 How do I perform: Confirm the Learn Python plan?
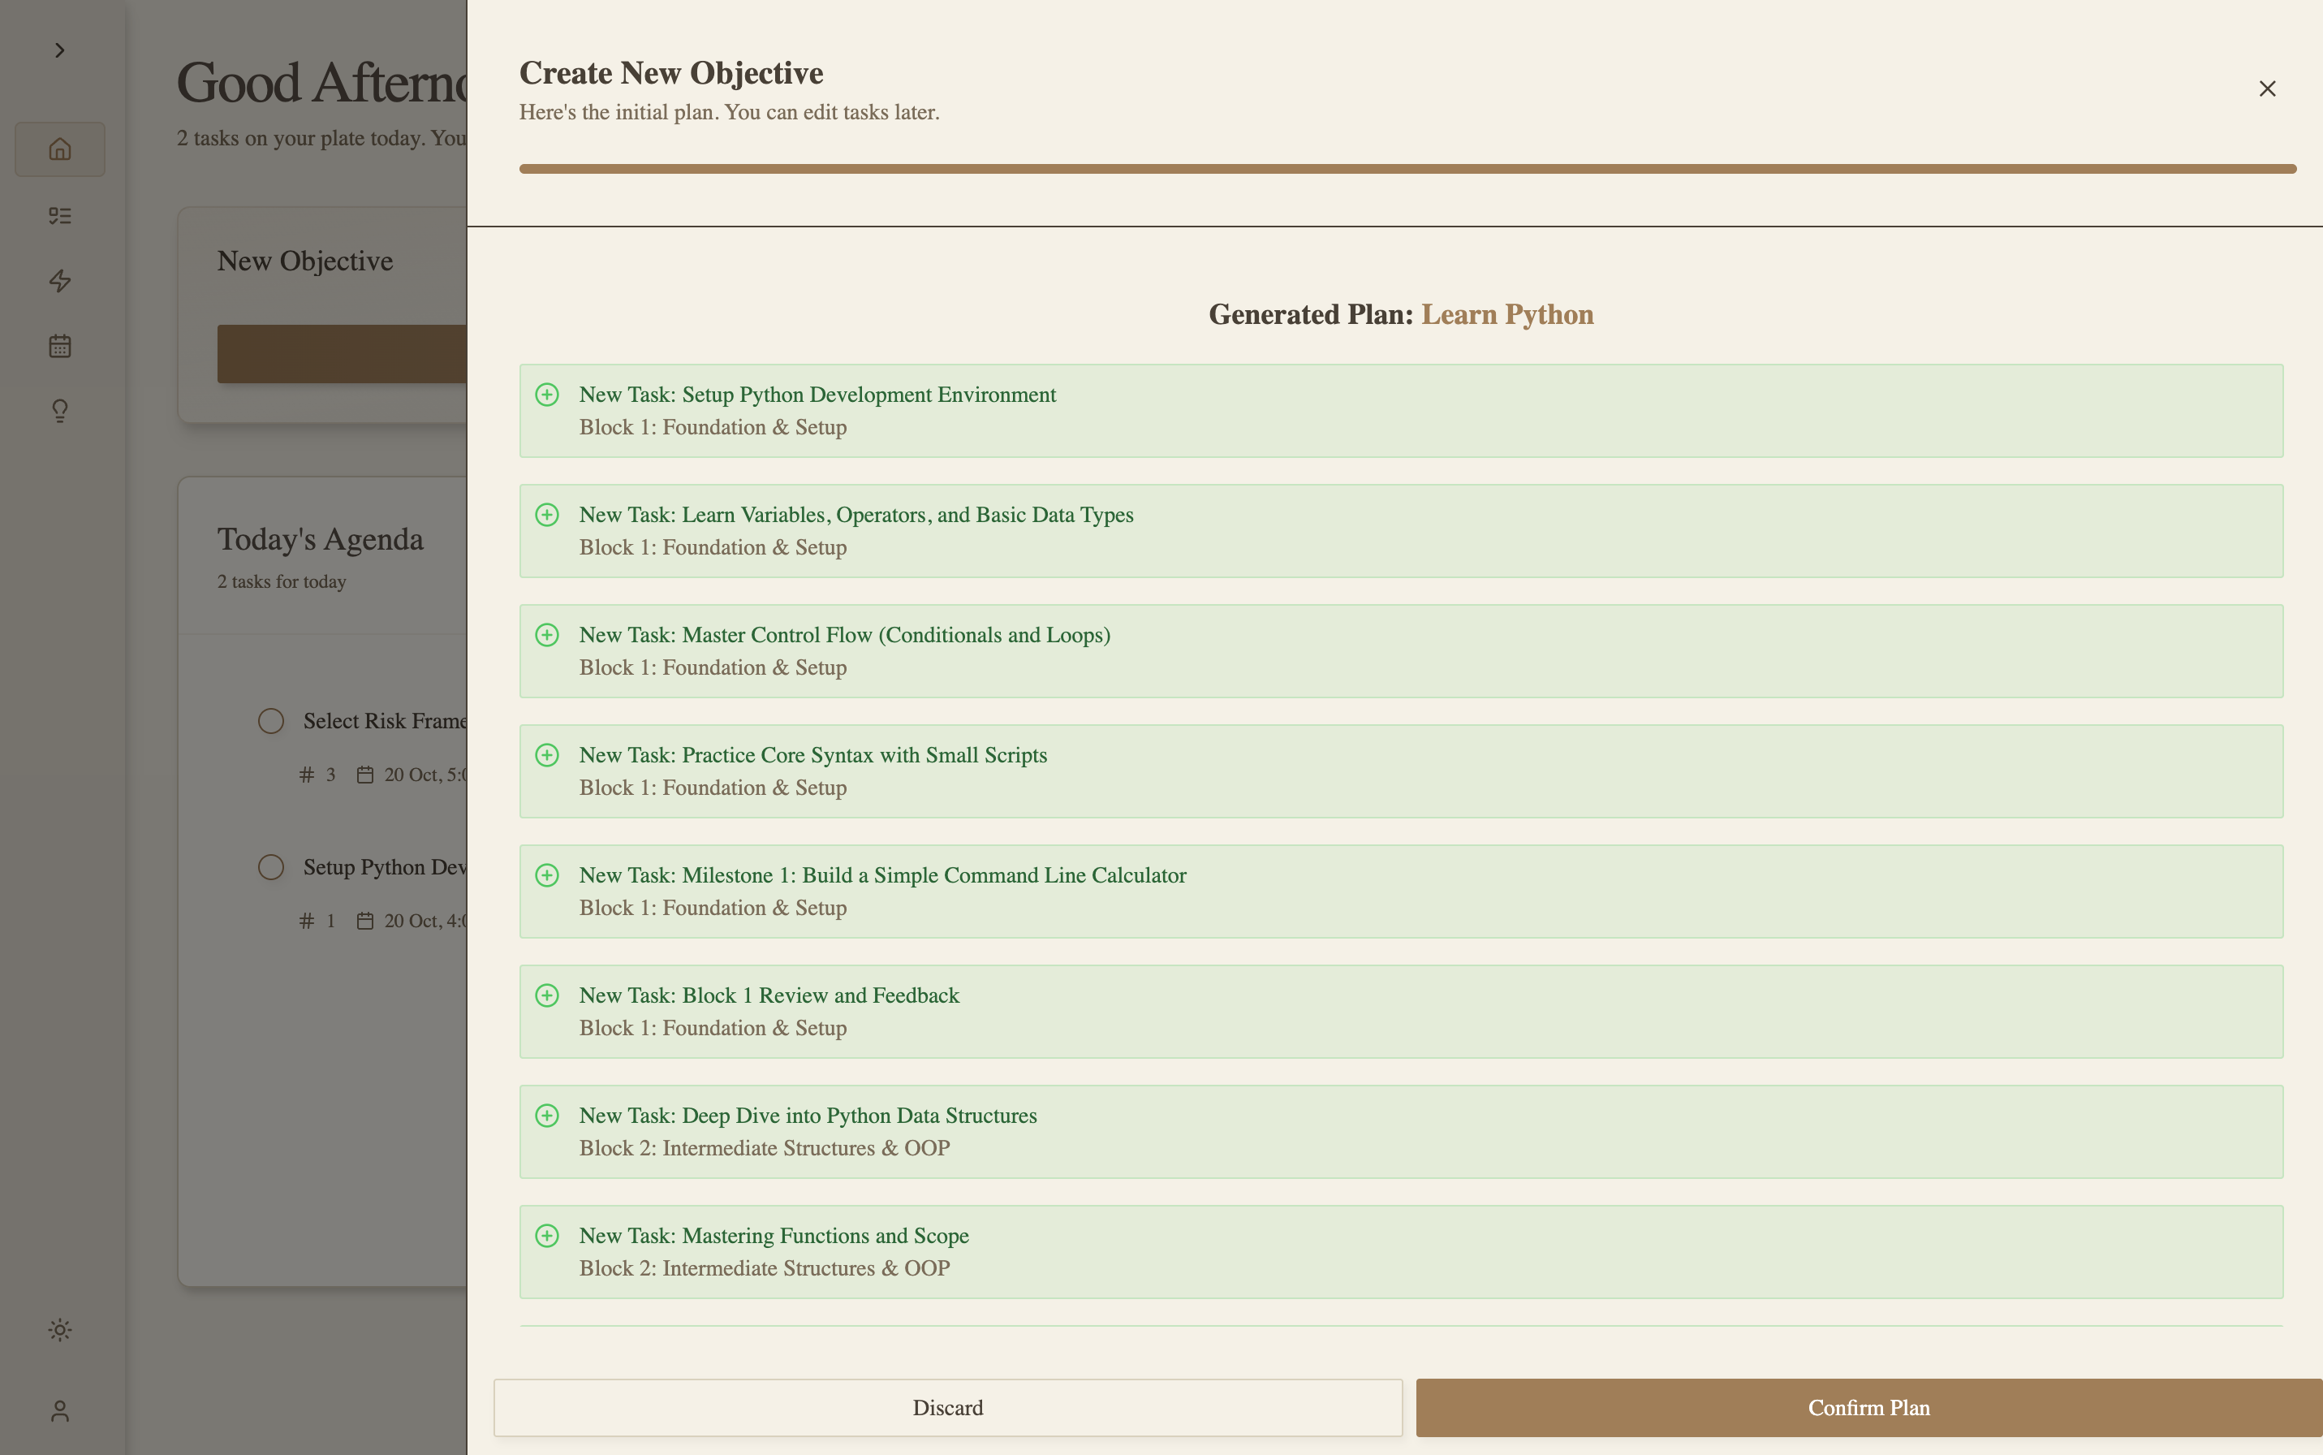tap(1869, 1408)
